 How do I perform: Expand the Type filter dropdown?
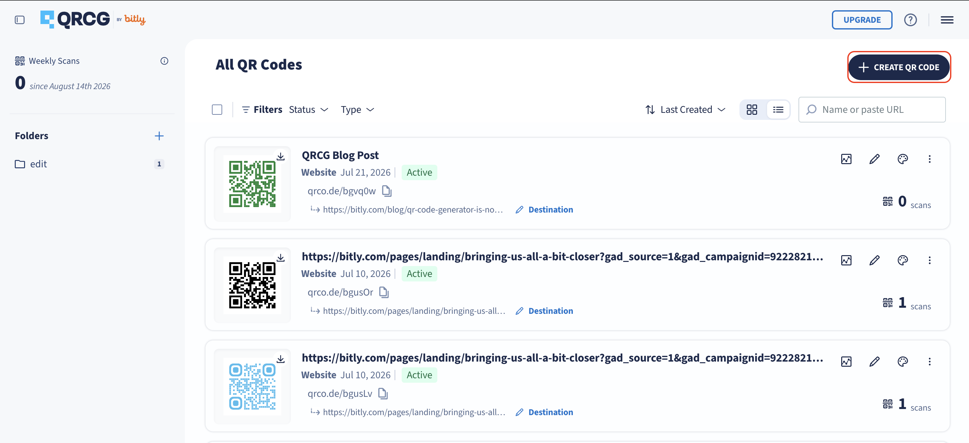pos(357,110)
